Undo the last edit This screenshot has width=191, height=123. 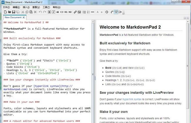[x=40, y=12]
